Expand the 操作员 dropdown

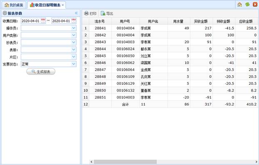click(x=74, y=28)
